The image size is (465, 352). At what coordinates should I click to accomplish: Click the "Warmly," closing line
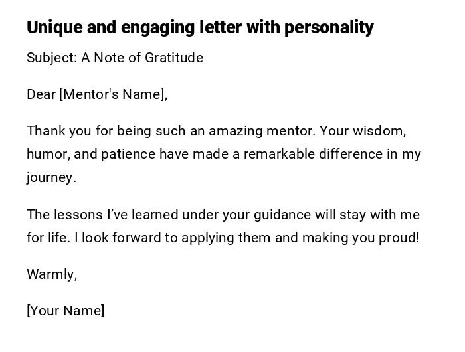pos(52,274)
